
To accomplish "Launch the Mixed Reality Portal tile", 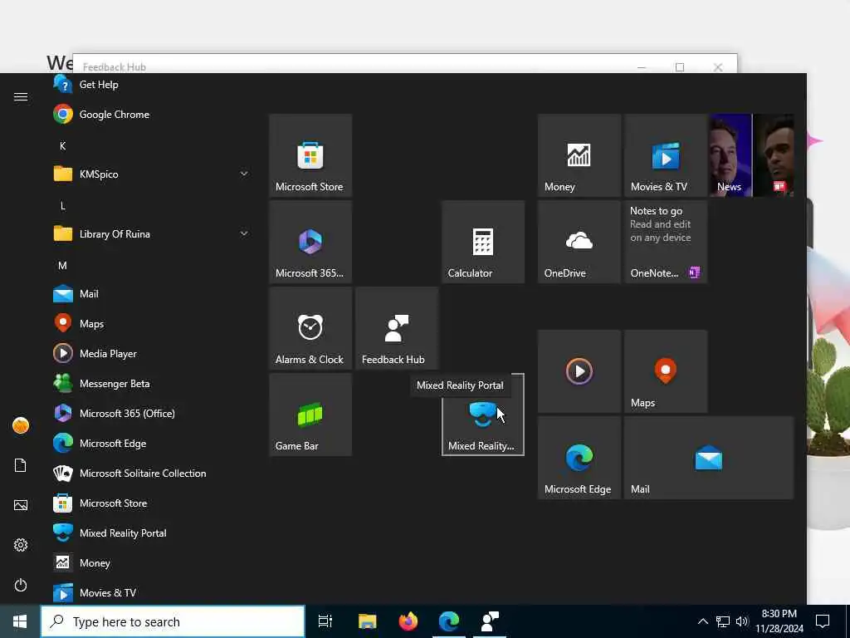I will point(483,415).
